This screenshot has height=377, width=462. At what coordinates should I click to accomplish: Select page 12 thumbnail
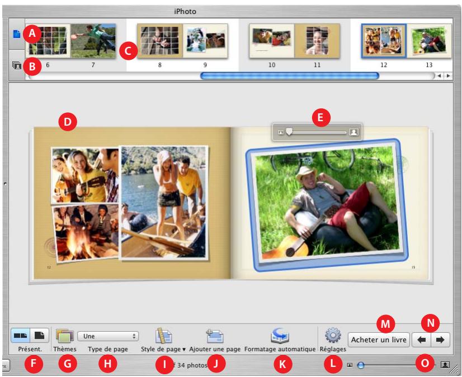click(384, 41)
